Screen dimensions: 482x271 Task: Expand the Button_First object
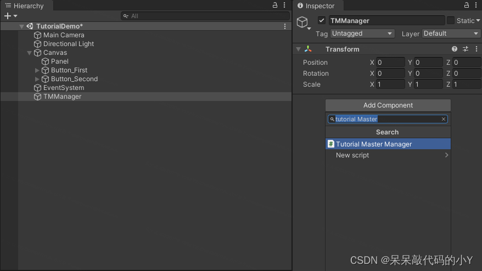[x=37, y=70]
